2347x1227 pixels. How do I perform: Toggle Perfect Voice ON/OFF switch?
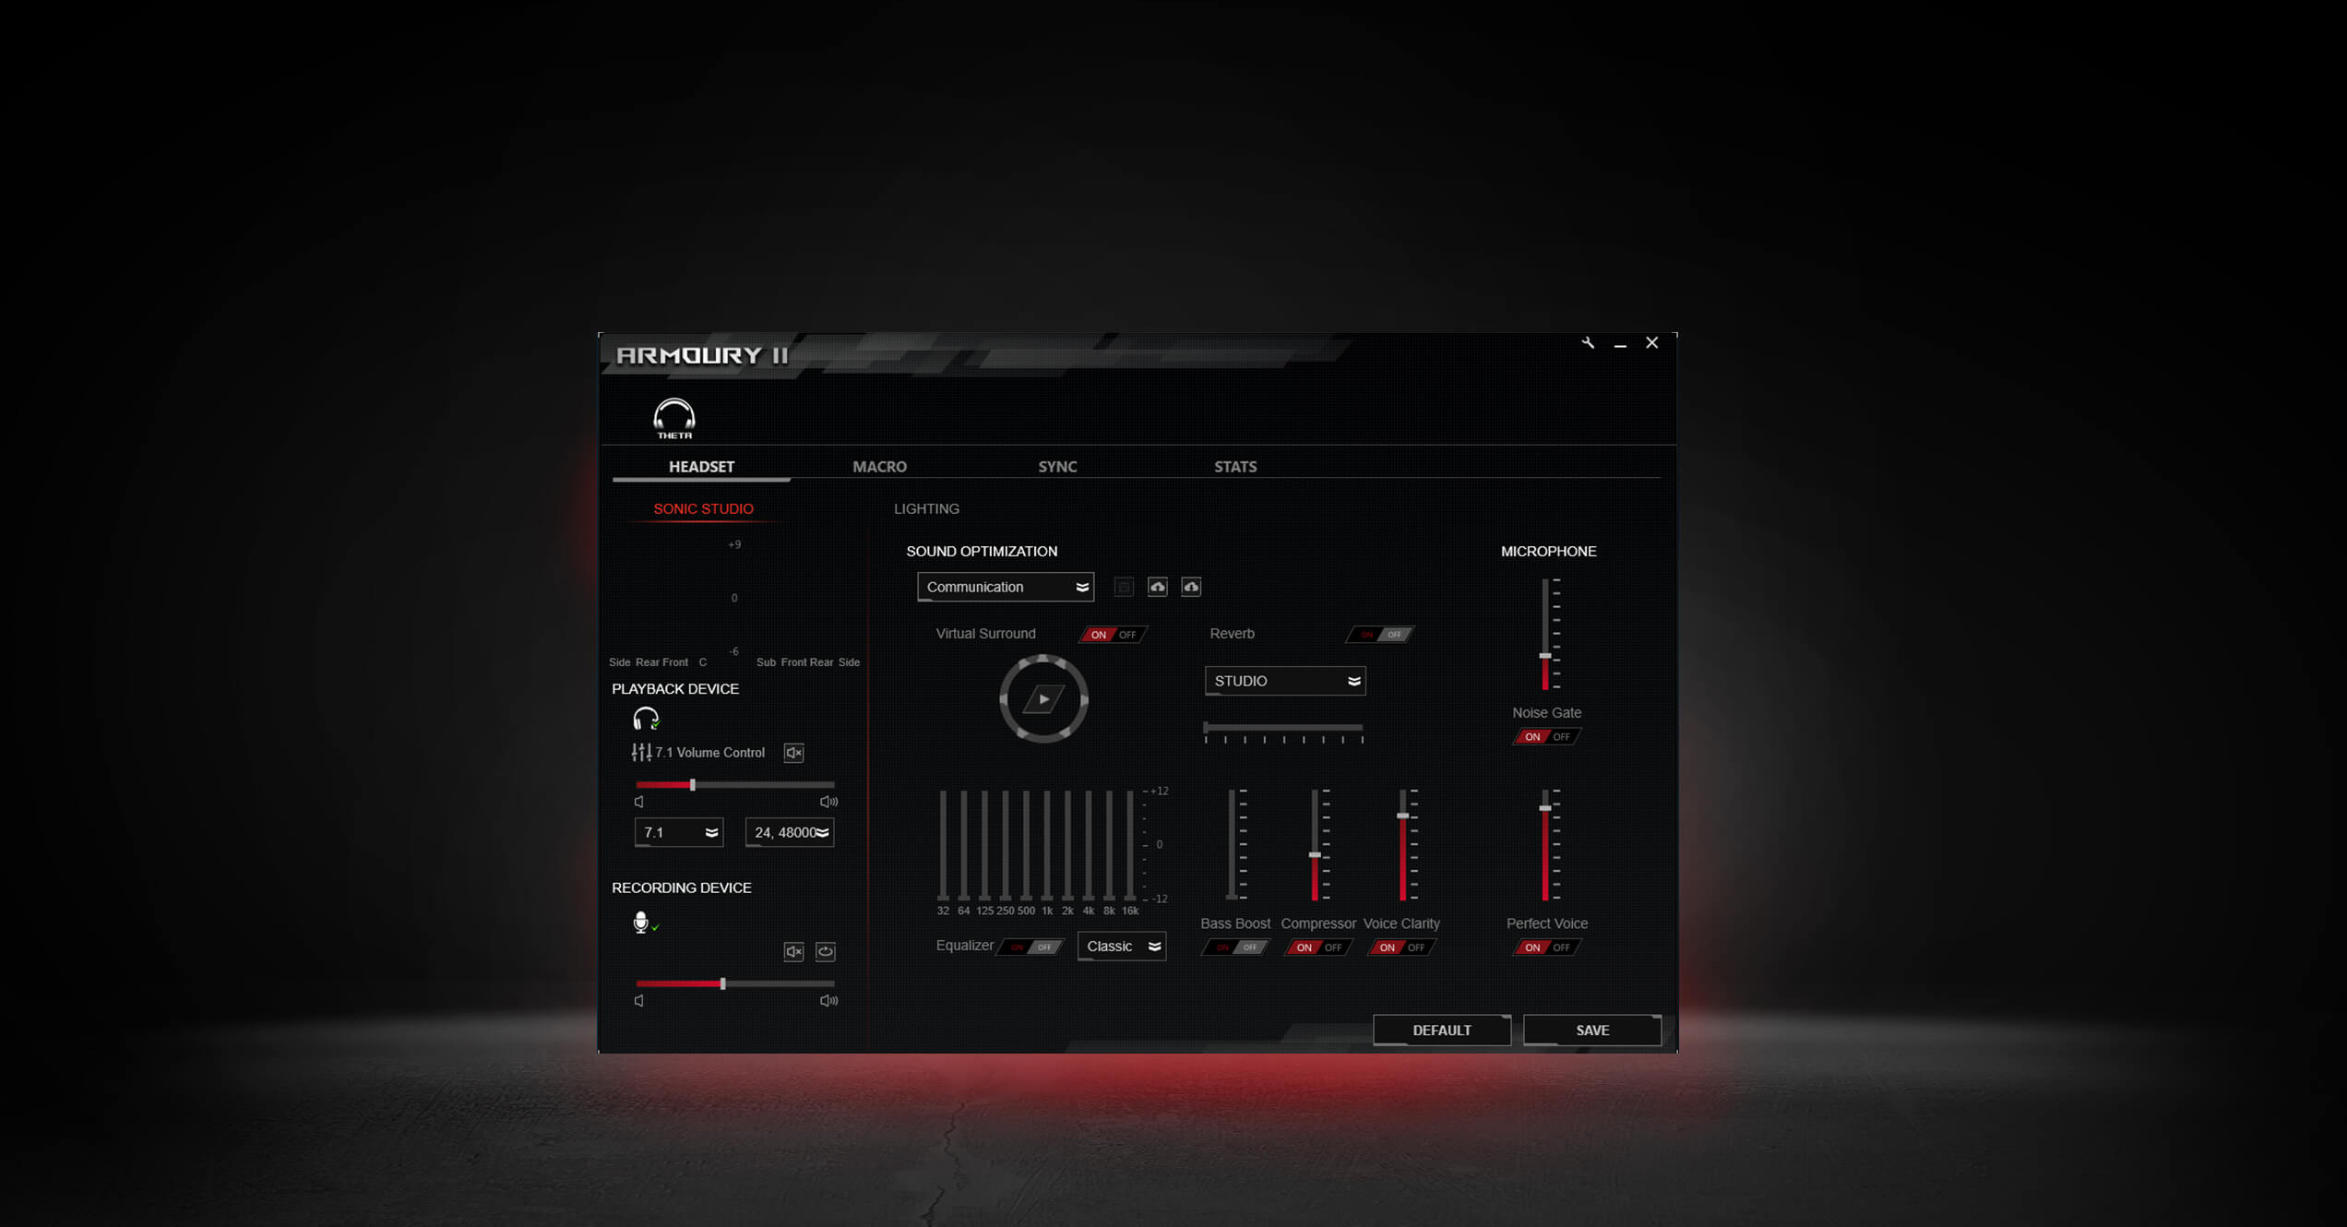point(1543,947)
